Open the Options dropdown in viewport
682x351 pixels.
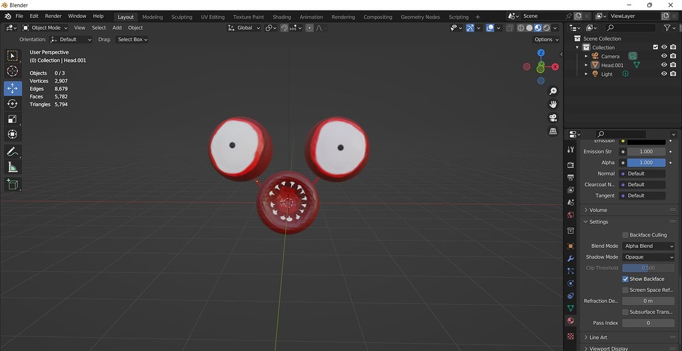tap(546, 39)
